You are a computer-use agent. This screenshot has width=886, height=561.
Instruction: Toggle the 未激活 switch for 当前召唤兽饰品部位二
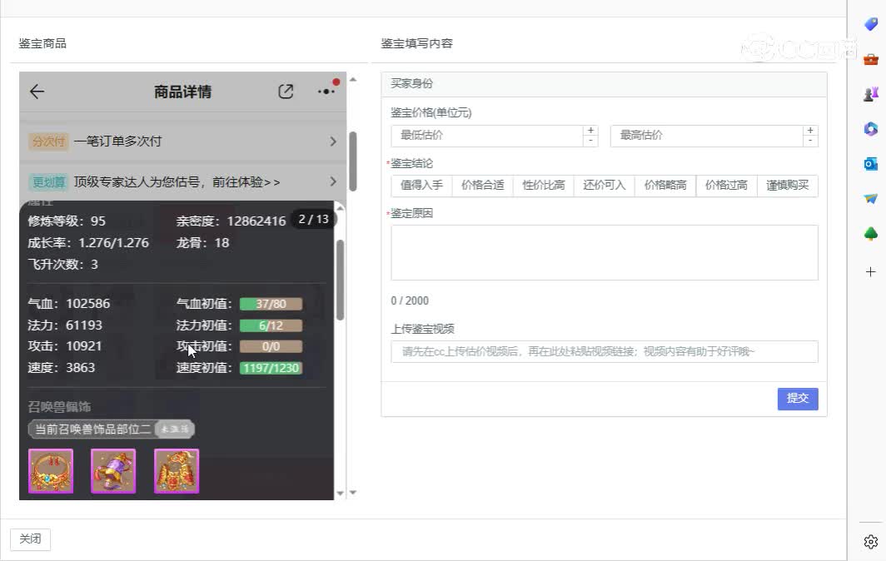pyautogui.click(x=175, y=429)
